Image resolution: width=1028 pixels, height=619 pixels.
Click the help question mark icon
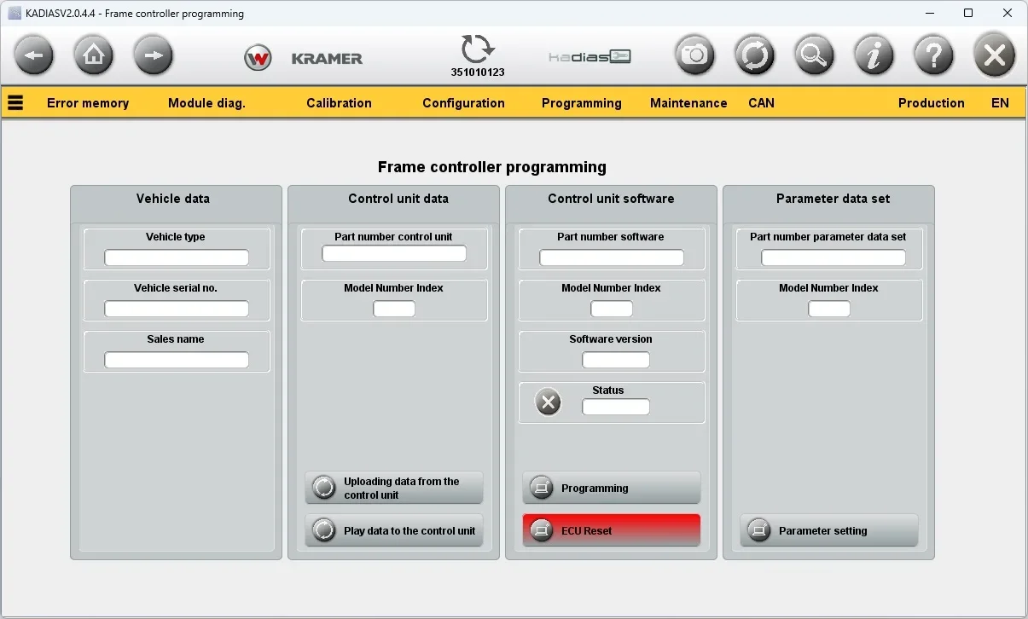point(933,55)
